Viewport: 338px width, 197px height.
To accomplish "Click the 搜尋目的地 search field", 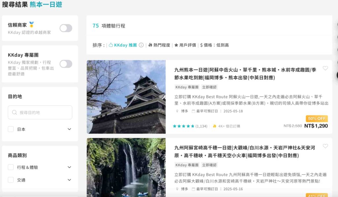I will click(x=40, y=112).
